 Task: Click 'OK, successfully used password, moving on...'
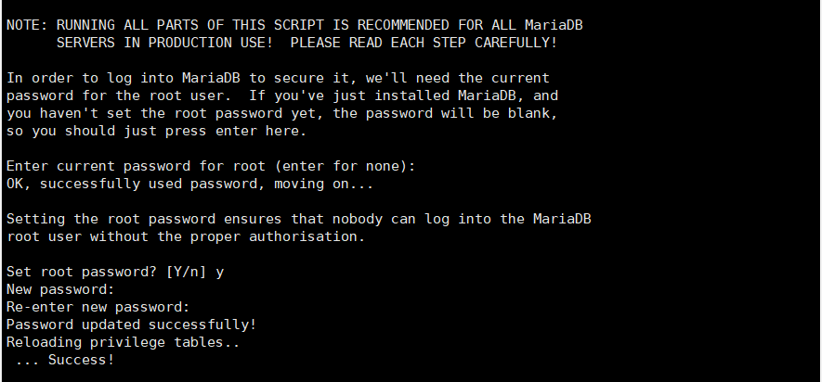pos(189,185)
